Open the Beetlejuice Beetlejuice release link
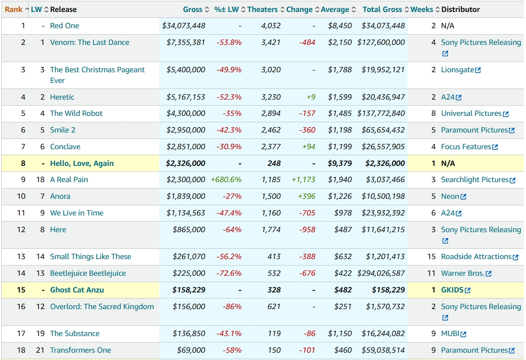This screenshot has height=360, width=526. (x=88, y=273)
